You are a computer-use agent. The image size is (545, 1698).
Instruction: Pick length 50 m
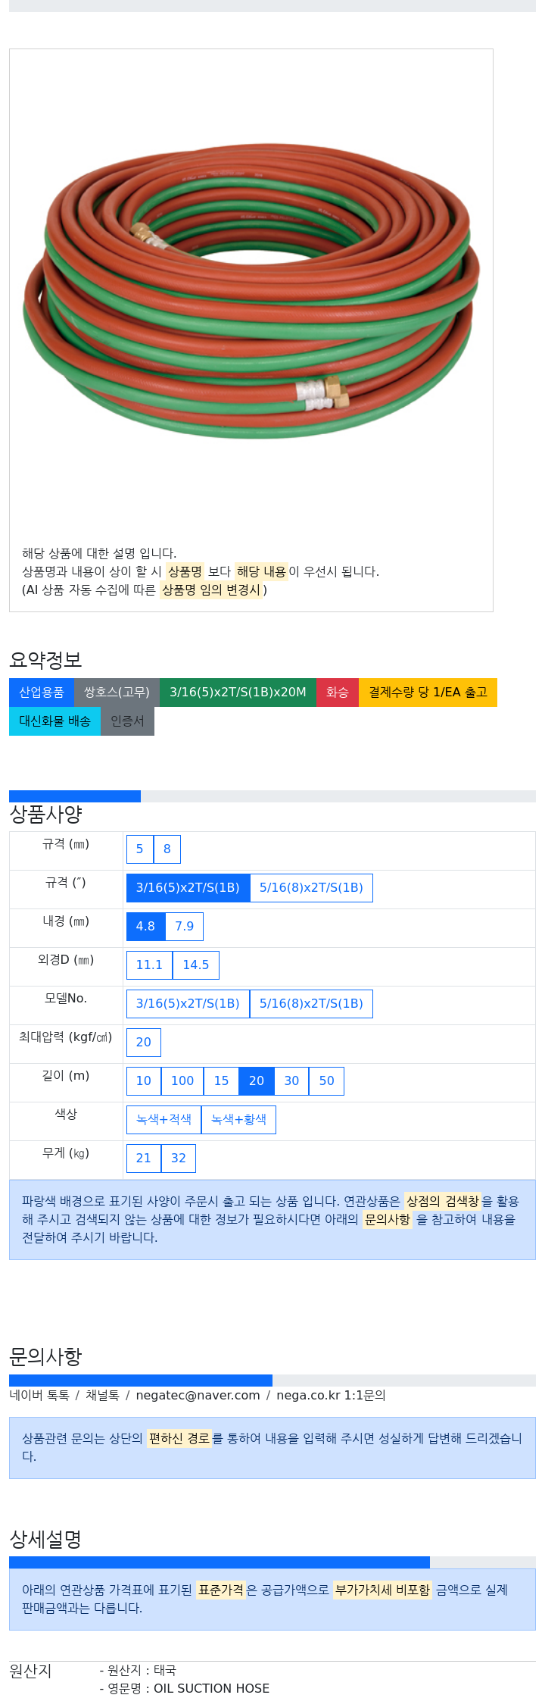326,1081
